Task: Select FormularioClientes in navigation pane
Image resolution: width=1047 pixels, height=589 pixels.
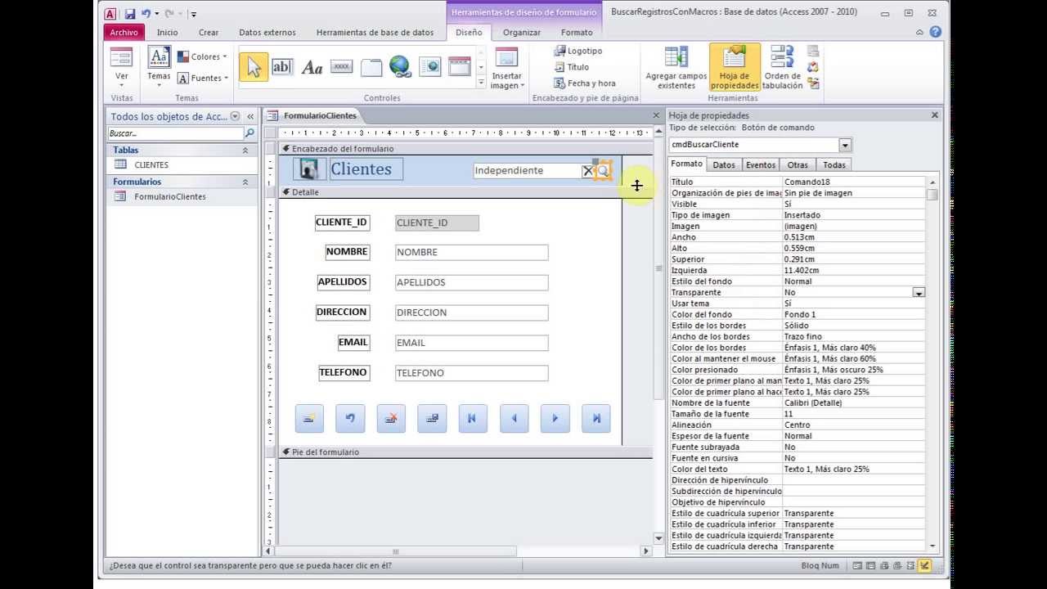Action: pyautogui.click(x=170, y=196)
